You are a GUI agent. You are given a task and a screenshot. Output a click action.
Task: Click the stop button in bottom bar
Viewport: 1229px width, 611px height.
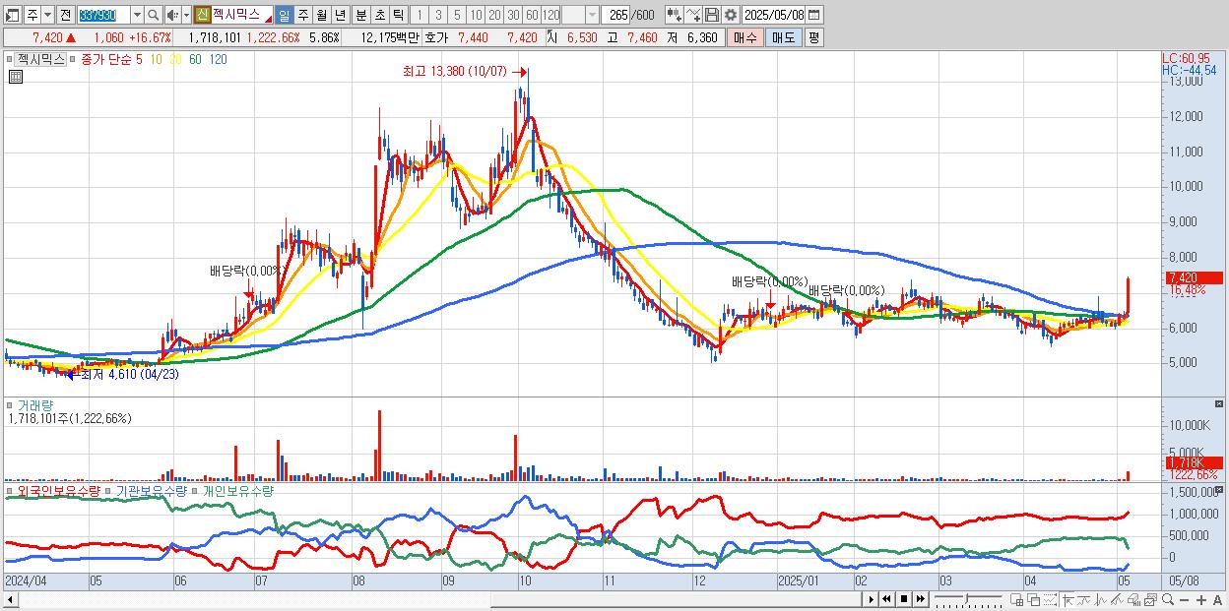(904, 599)
